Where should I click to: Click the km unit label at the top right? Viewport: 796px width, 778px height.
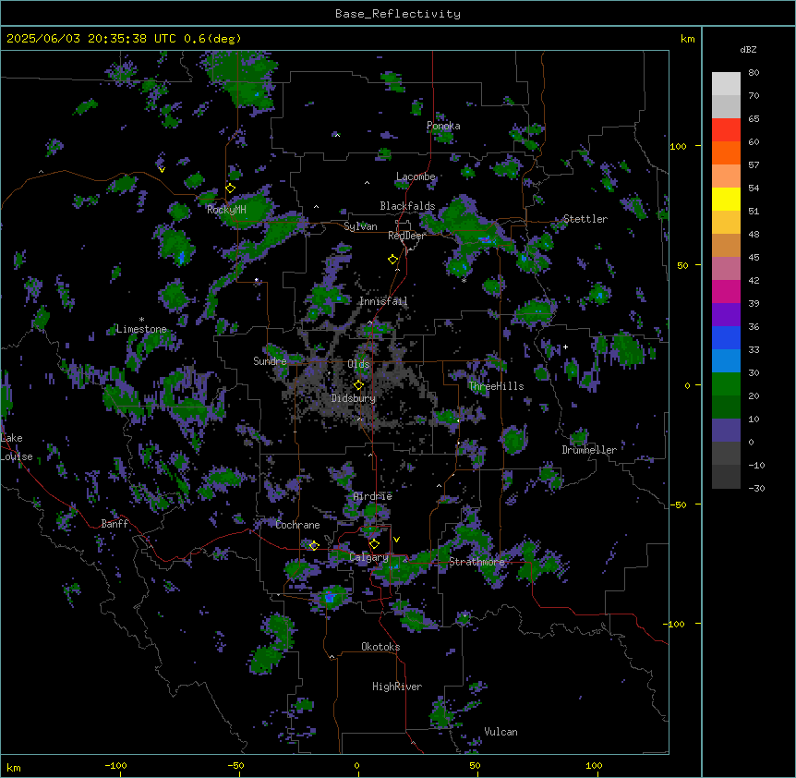[x=687, y=39]
